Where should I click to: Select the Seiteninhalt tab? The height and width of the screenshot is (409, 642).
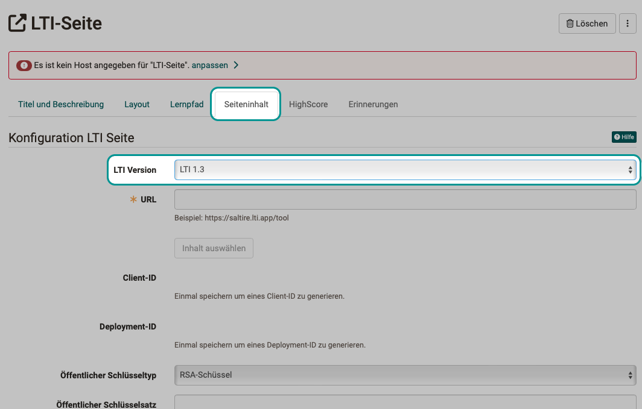(x=246, y=104)
